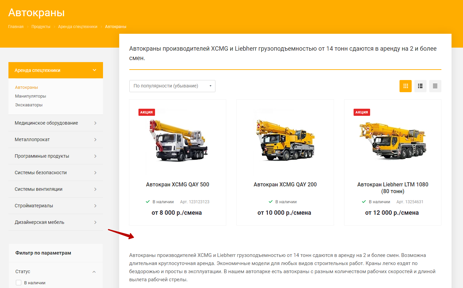The height and width of the screenshot is (288, 463).
Task: Open the 'Экскаваторы' sidebar subcategory
Action: 29,105
